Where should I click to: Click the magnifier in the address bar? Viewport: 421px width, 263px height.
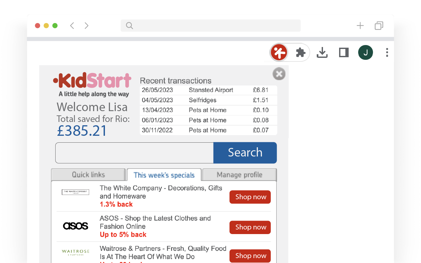coord(130,26)
